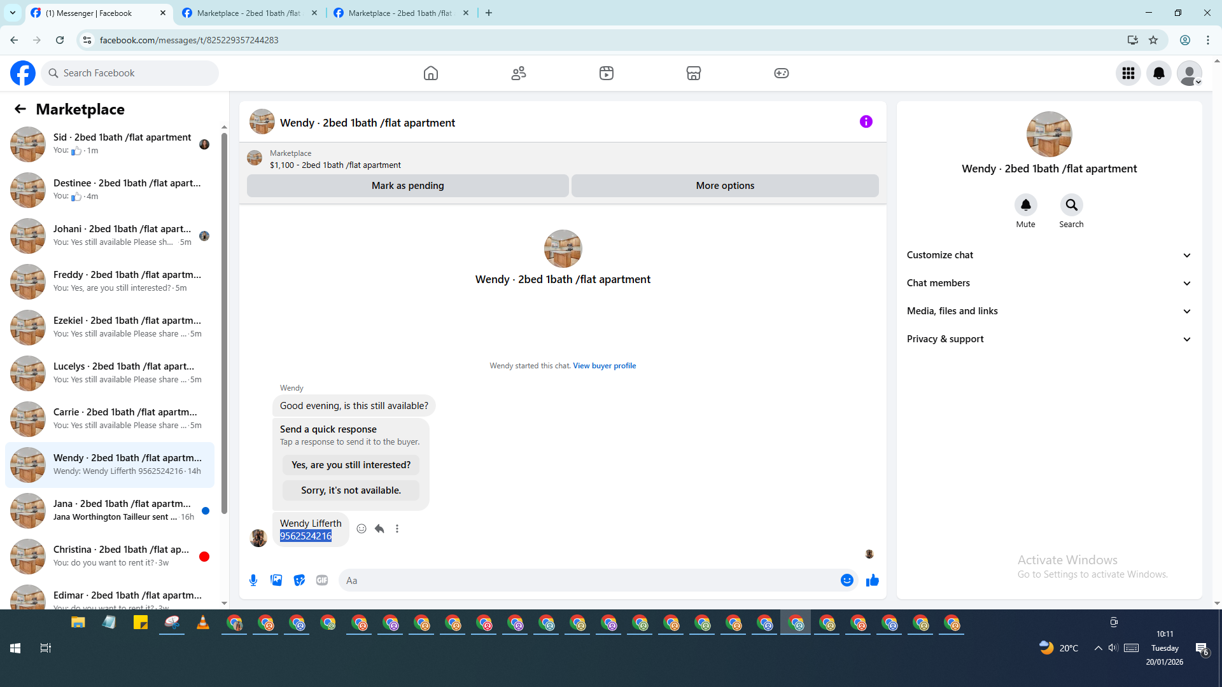Mute the Wendy conversation
The width and height of the screenshot is (1222, 687).
click(x=1026, y=205)
